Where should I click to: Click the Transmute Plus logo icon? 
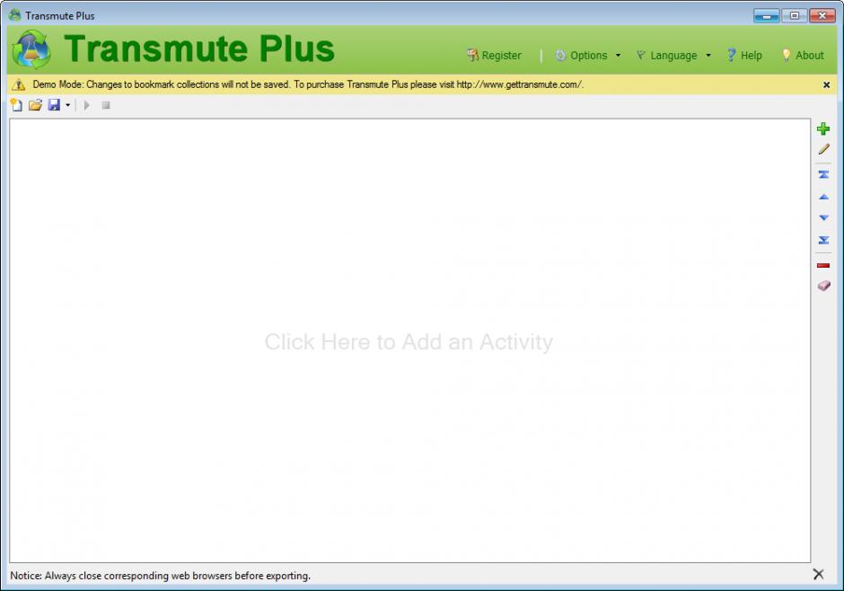click(x=31, y=49)
